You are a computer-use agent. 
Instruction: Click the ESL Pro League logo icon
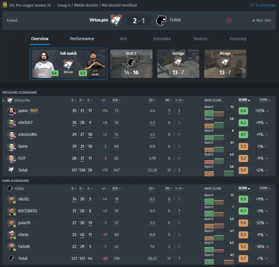tap(5, 5)
